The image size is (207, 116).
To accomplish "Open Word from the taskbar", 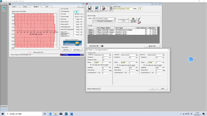I will 72,114.
